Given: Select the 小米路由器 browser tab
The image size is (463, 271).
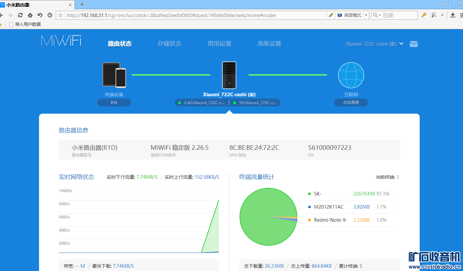Looking at the screenshot, I should point(37,5).
